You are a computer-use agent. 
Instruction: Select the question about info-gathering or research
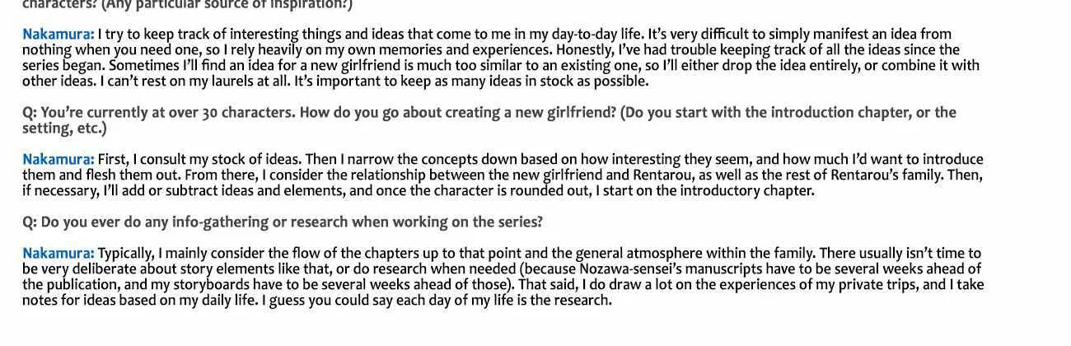283,222
